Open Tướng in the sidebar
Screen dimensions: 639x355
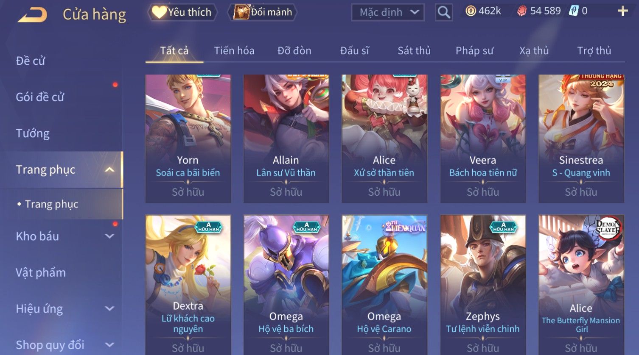pyautogui.click(x=33, y=133)
